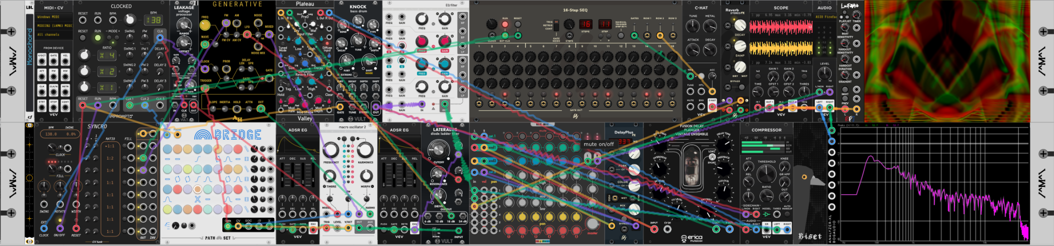Click the FREQUENCY knob on macro oscillator 2
1054x246 pixels.
(x=331, y=150)
